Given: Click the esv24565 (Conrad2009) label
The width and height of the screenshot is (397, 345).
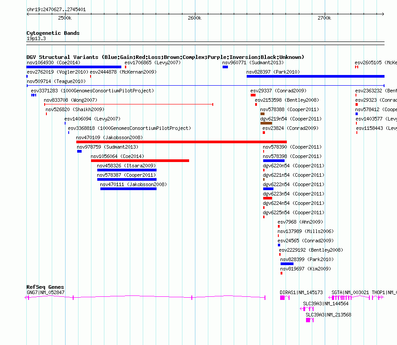Looking at the screenshot, I should coord(306,241).
